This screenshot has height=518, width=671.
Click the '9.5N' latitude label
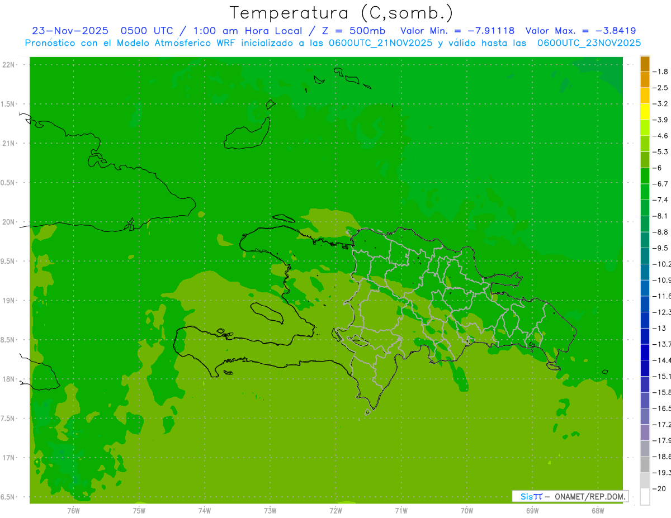coord(8,261)
